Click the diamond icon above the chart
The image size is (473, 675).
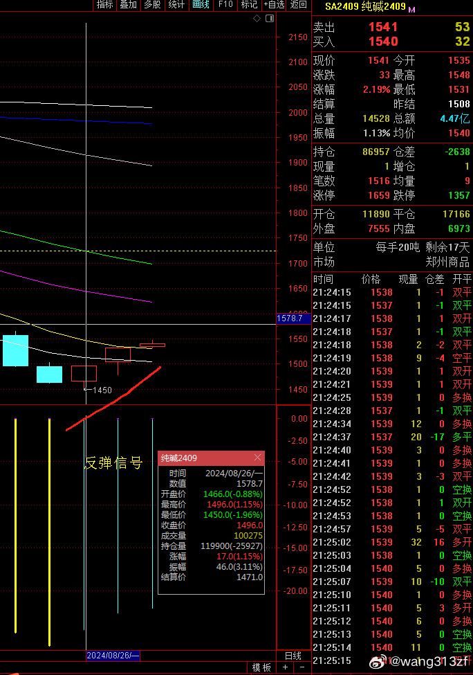257,19
